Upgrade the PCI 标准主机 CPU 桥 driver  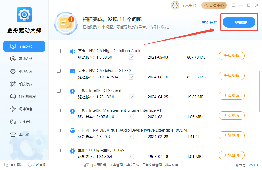[231, 155]
